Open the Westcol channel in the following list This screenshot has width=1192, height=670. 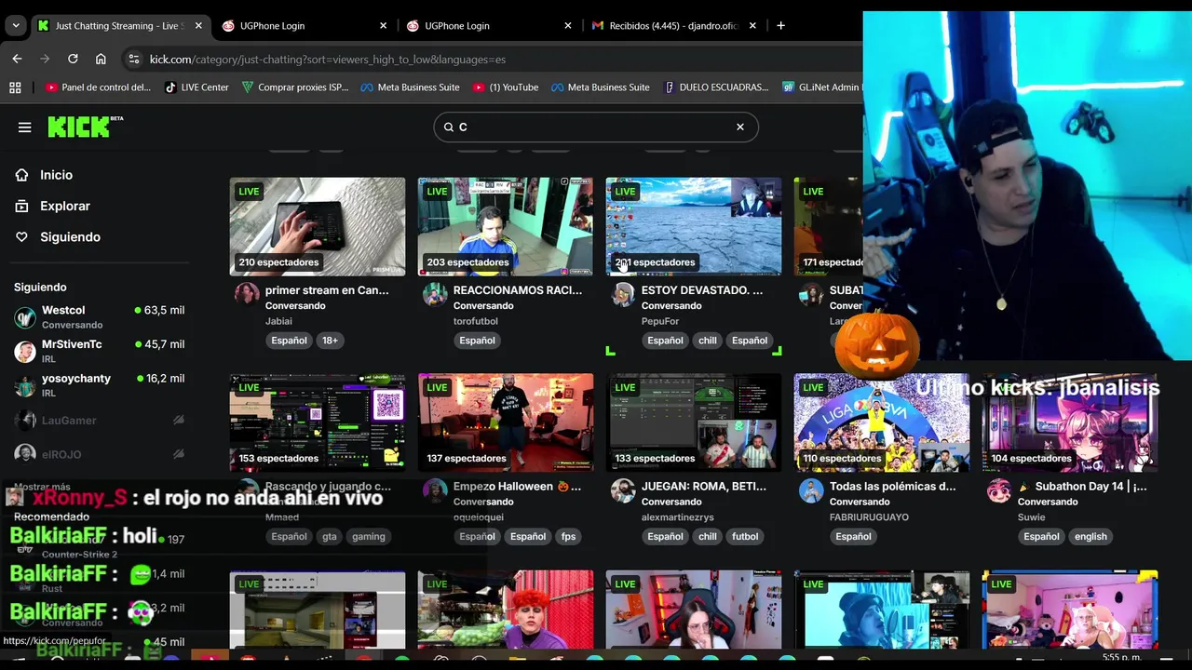(99, 316)
